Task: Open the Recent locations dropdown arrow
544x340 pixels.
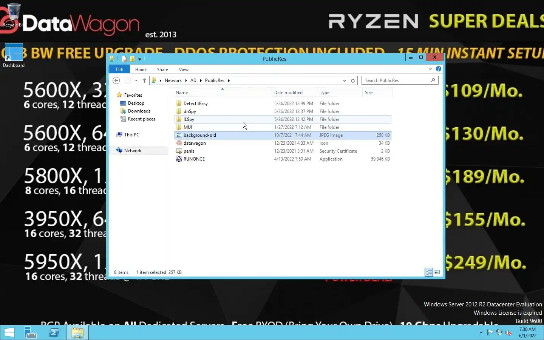Action: click(x=136, y=80)
